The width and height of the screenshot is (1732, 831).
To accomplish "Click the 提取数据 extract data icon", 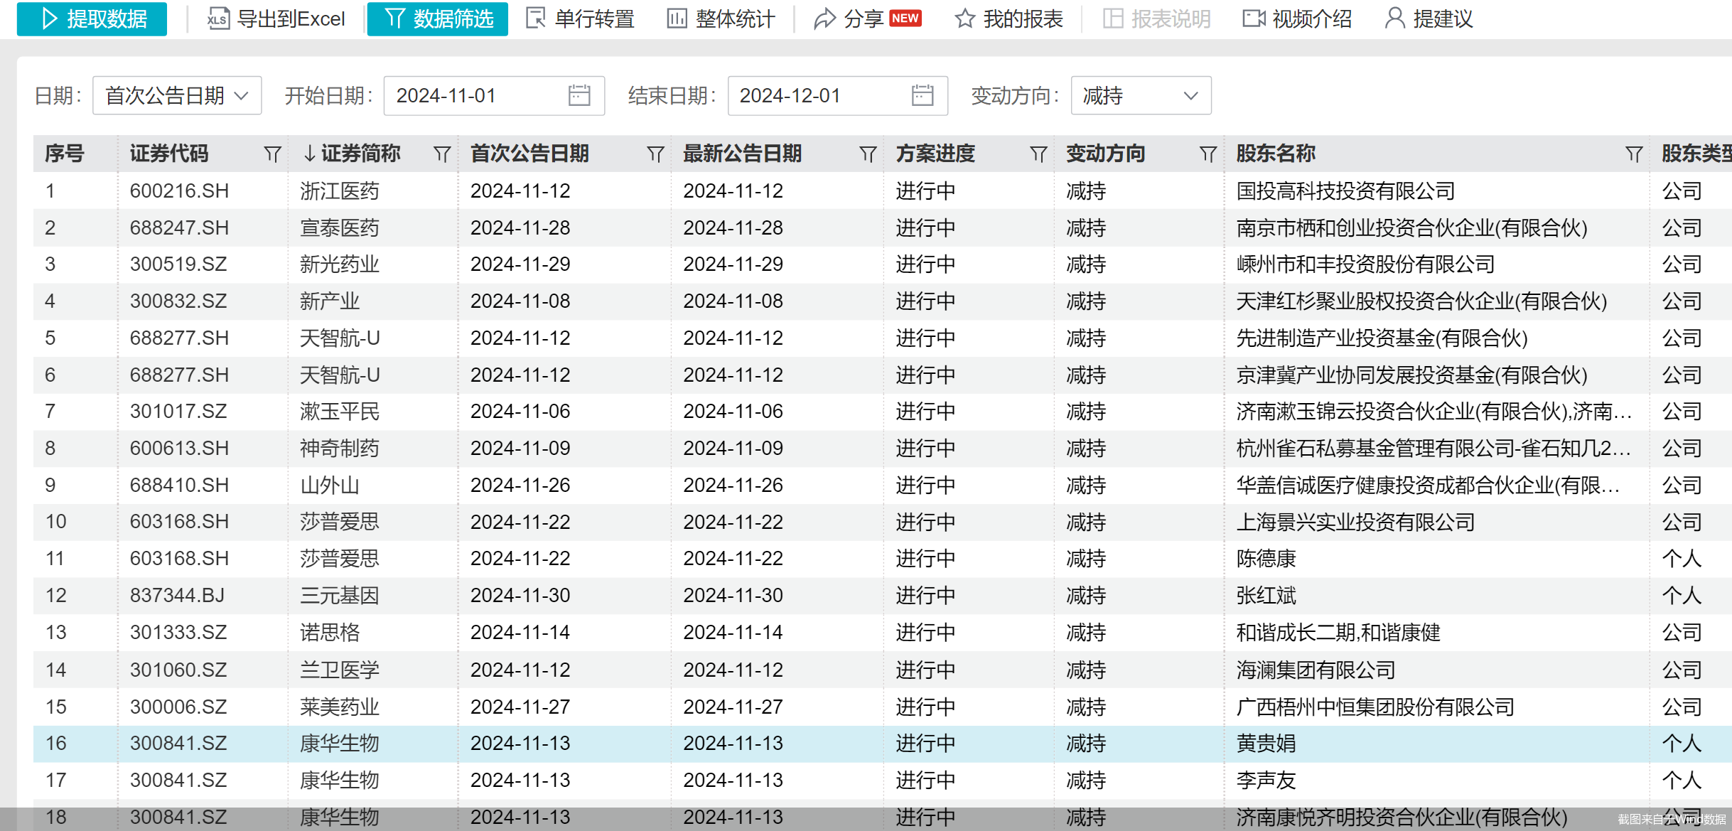I will [91, 19].
